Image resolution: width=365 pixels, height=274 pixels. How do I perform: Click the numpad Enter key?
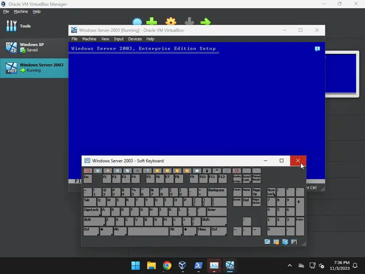click(x=300, y=227)
